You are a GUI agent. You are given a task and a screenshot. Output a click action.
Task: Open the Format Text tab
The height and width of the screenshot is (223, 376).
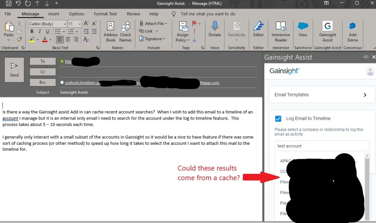(105, 14)
